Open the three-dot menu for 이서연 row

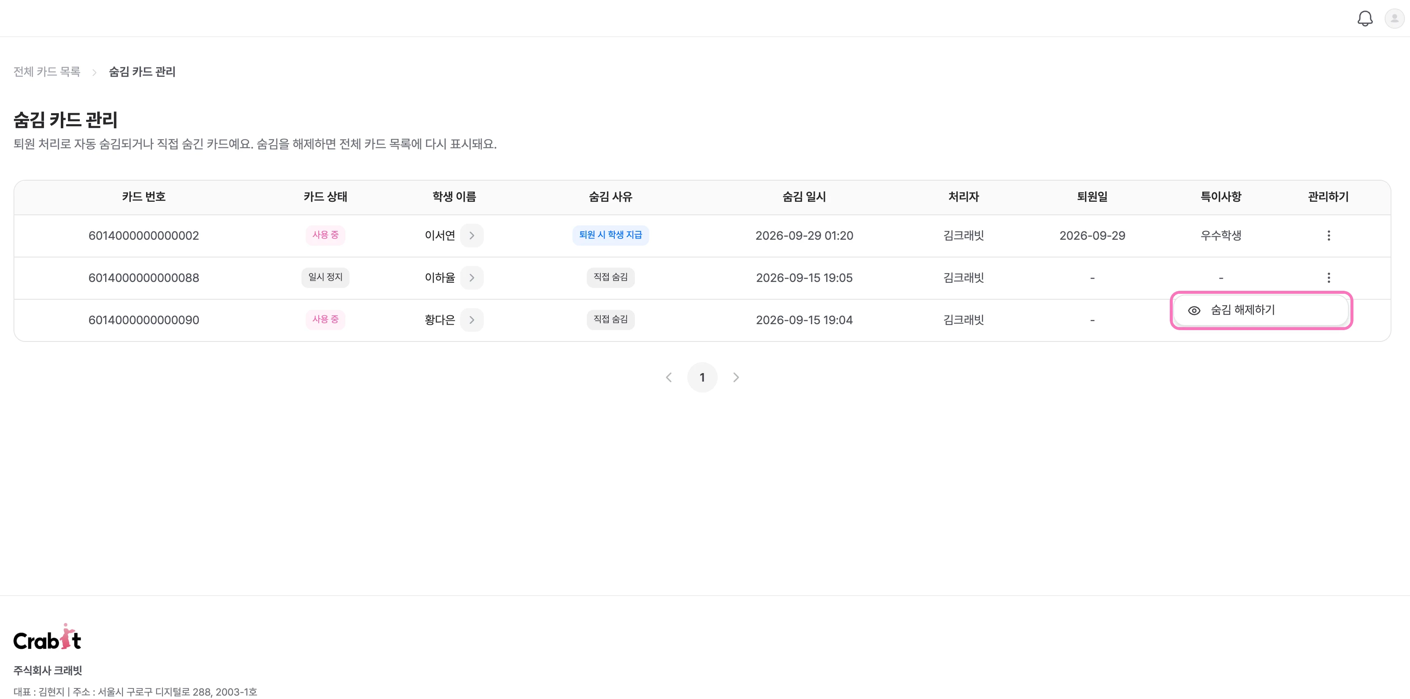pyautogui.click(x=1329, y=236)
